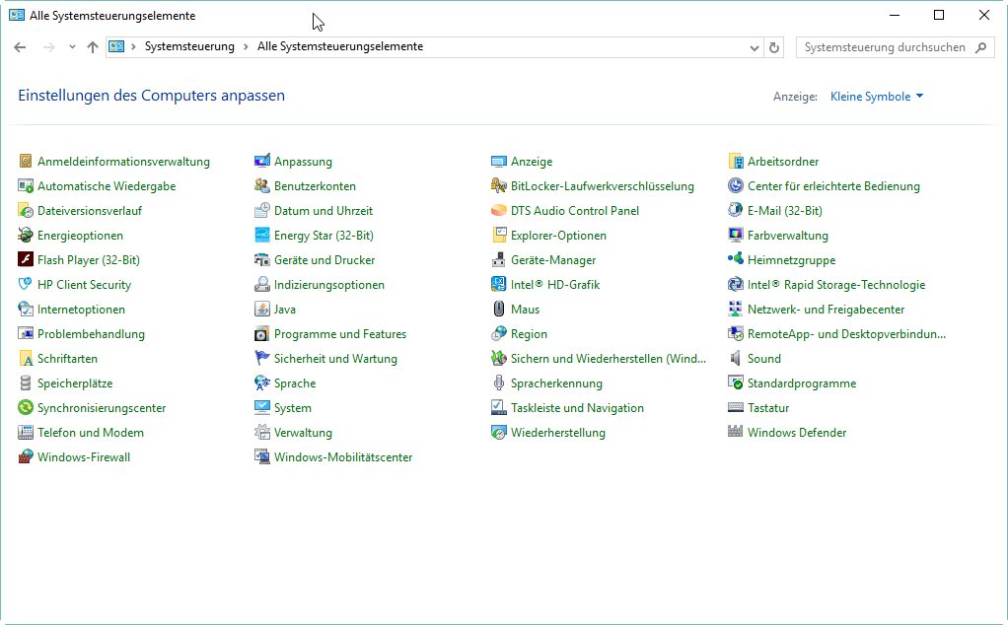Click the Automatische Wiedergabe icon
1008x625 pixels.
(26, 186)
